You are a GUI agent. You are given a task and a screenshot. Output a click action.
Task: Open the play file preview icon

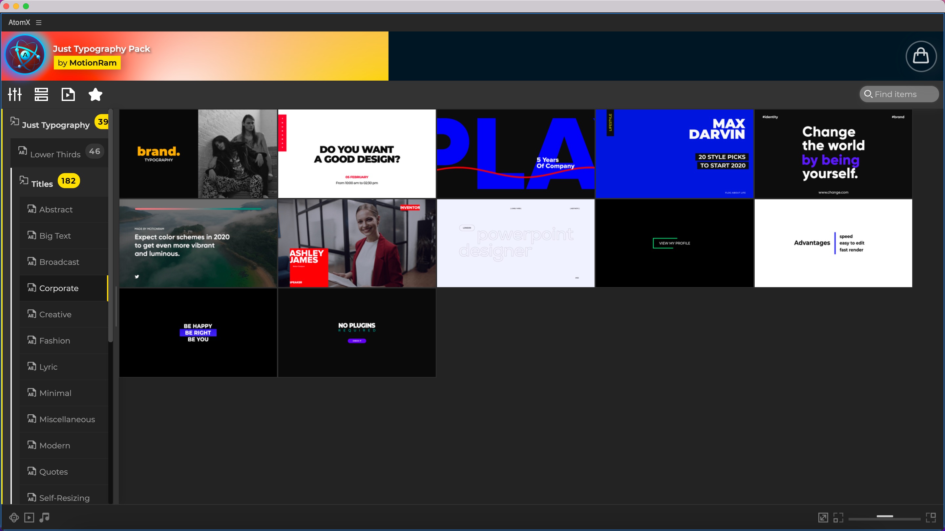click(x=68, y=94)
